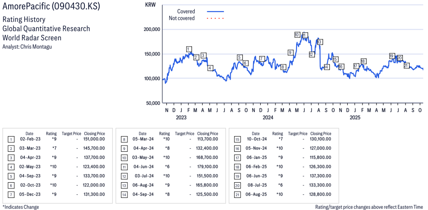The width and height of the screenshot is (428, 210).
Task: Click the 06-Aug-25 date entry
Action: [256, 194]
